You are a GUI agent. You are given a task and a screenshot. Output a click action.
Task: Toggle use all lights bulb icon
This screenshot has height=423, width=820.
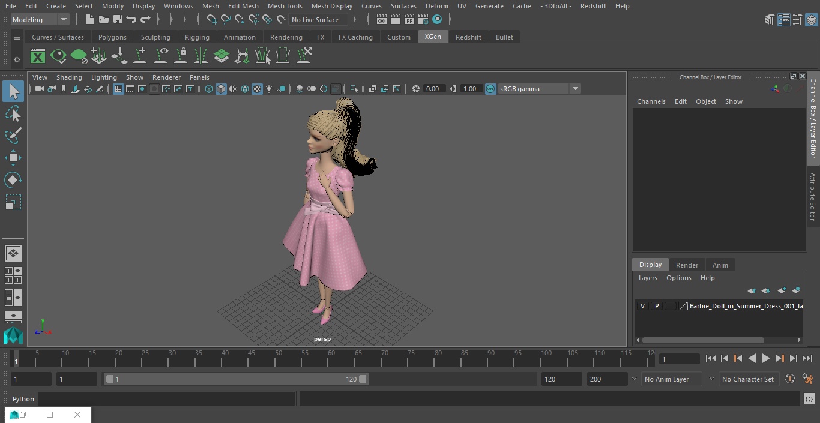269,89
